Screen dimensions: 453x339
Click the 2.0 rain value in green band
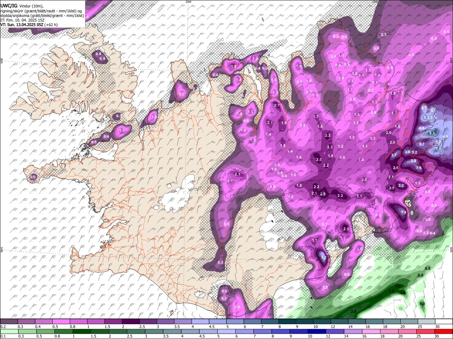354,311
